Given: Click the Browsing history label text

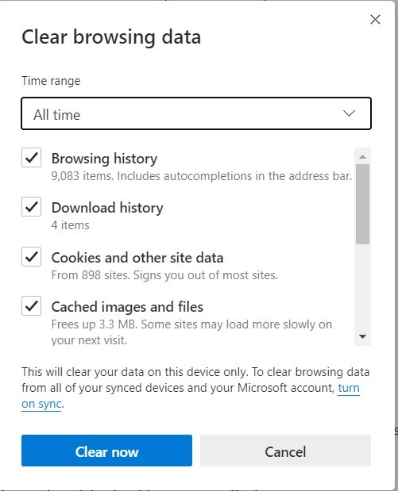Looking at the screenshot, I should pyautogui.click(x=104, y=159).
